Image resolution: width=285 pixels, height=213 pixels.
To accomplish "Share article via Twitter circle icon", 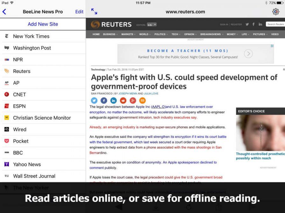I will pos(94,100).
